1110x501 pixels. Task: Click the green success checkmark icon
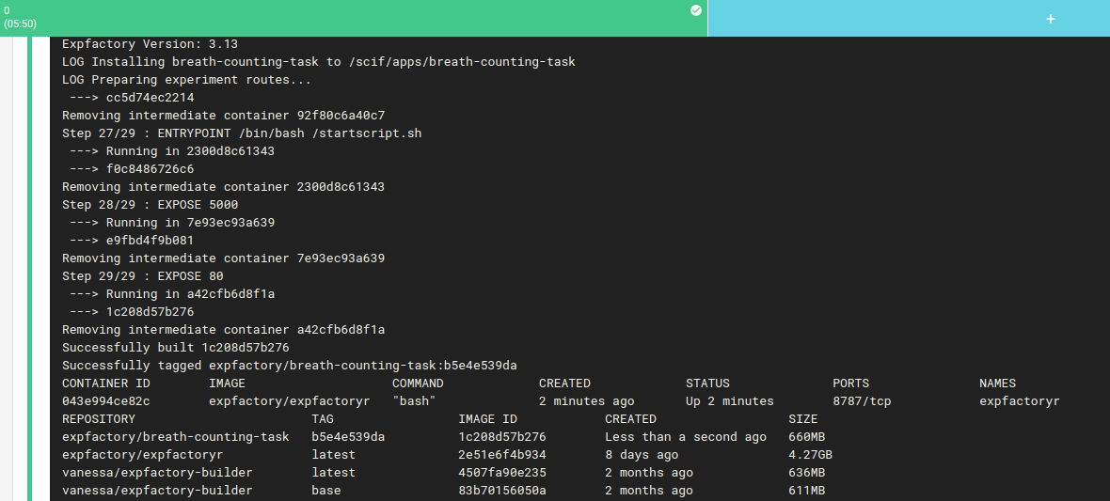click(696, 10)
